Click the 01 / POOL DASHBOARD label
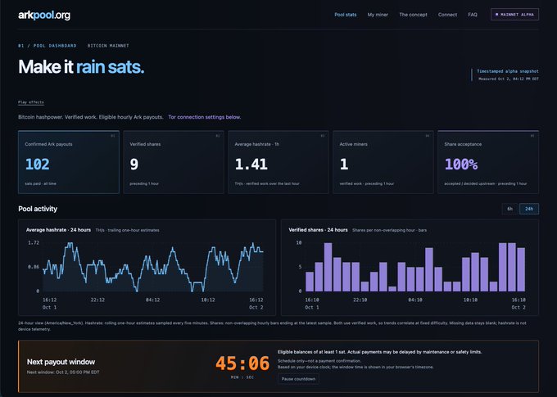Viewport: 557px width, 397px height. pos(48,46)
